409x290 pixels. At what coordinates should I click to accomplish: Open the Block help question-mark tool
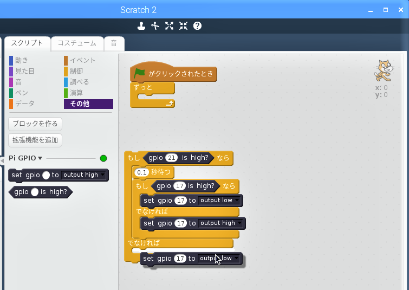pyautogui.click(x=197, y=26)
